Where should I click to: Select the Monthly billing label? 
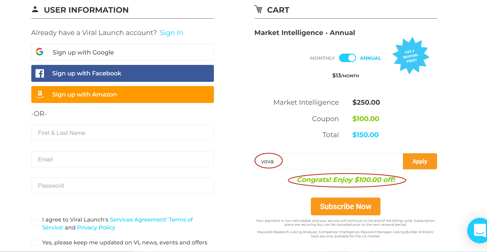point(322,58)
